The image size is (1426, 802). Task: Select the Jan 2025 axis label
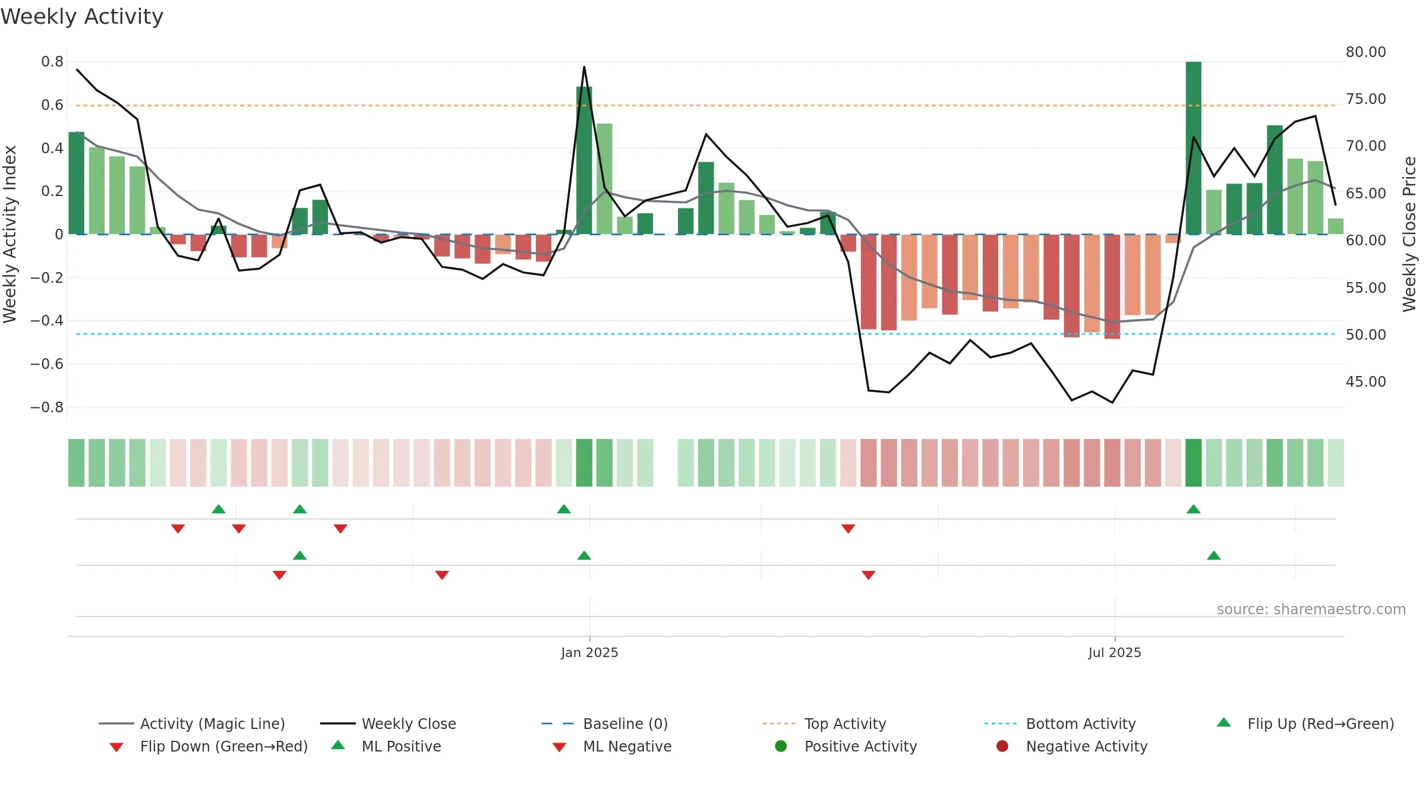pos(589,652)
